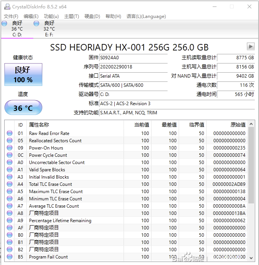
Task: Click the status orb for Program Fail Count
Action: point(10,257)
